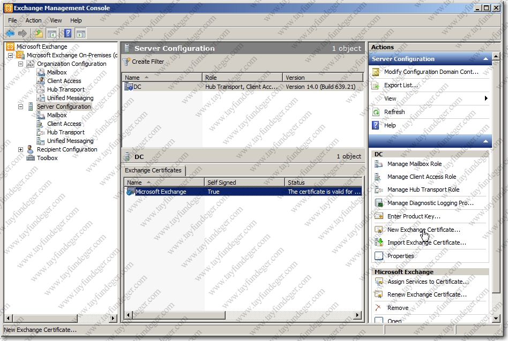Screen dimensions: 508x341
Task: Click Renew Exchange Certificate action
Action: (427, 294)
